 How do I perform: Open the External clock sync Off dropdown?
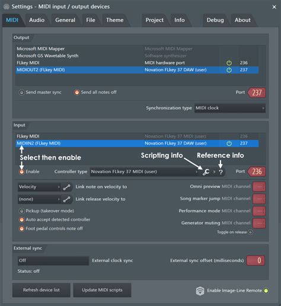53,260
